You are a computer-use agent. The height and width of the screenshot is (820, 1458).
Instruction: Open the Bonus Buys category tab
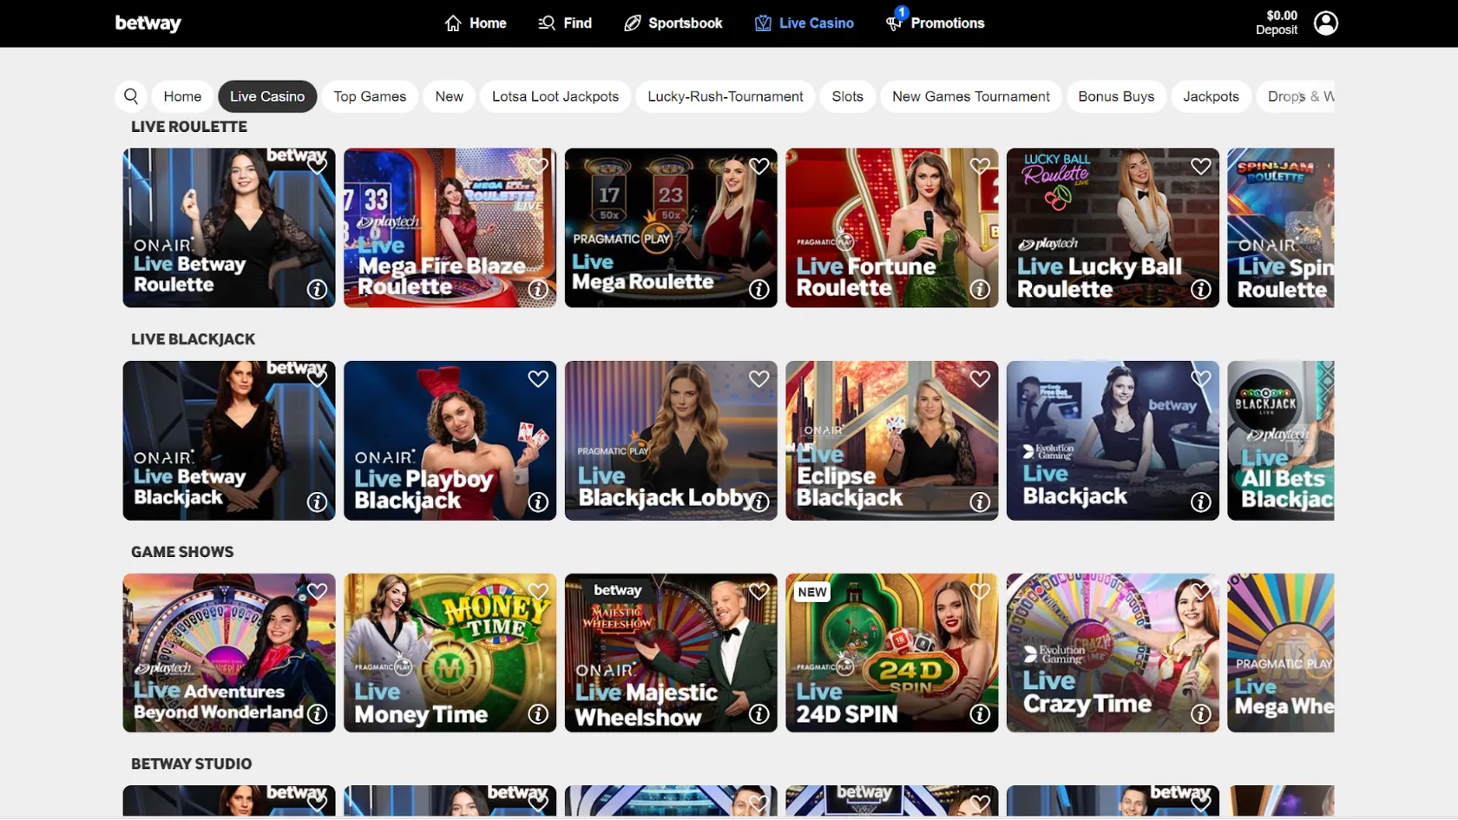(x=1116, y=96)
